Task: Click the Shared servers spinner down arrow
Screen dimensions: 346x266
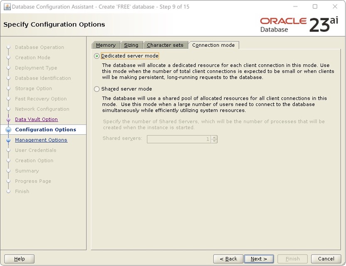Action: 214,141
